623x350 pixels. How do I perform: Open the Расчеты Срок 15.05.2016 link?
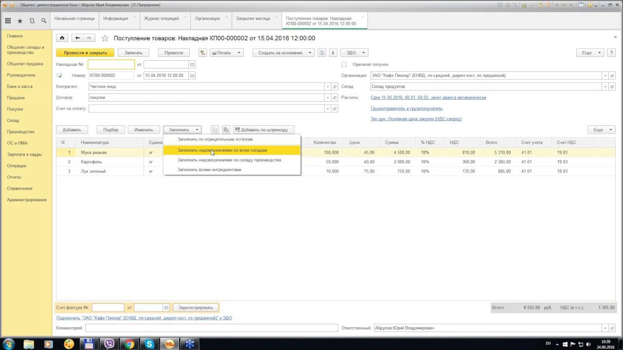[428, 97]
